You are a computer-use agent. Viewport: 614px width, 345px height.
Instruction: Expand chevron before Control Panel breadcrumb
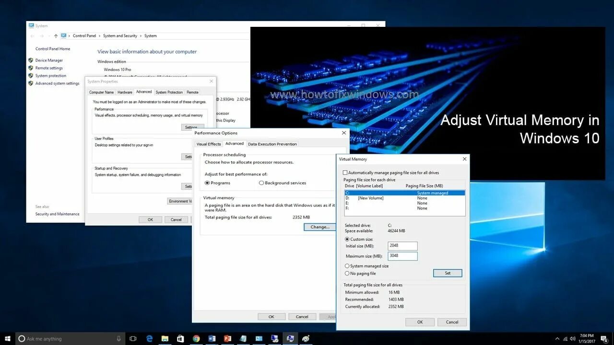click(70, 36)
